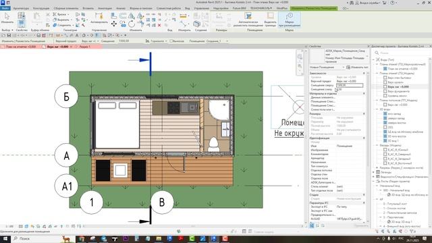Open the Вставить ribbon tab
This screenshot has width=432, height=243.
click(88, 8)
